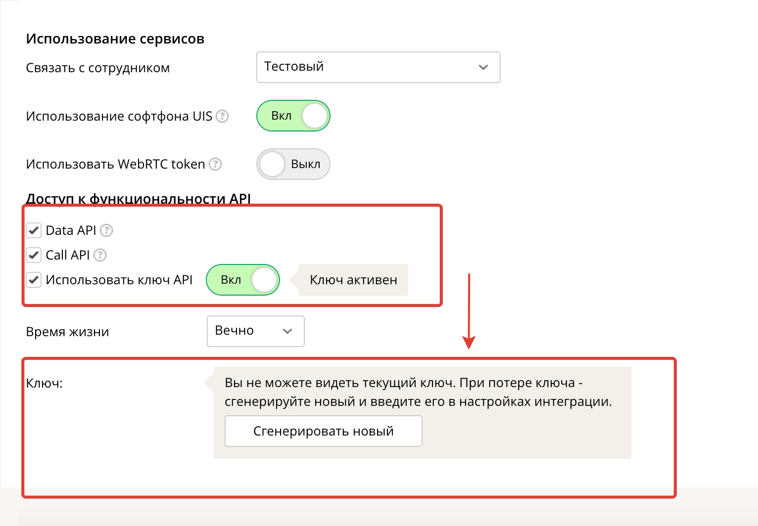The image size is (758, 526).
Task: Click Время жизни label
Action: (67, 332)
